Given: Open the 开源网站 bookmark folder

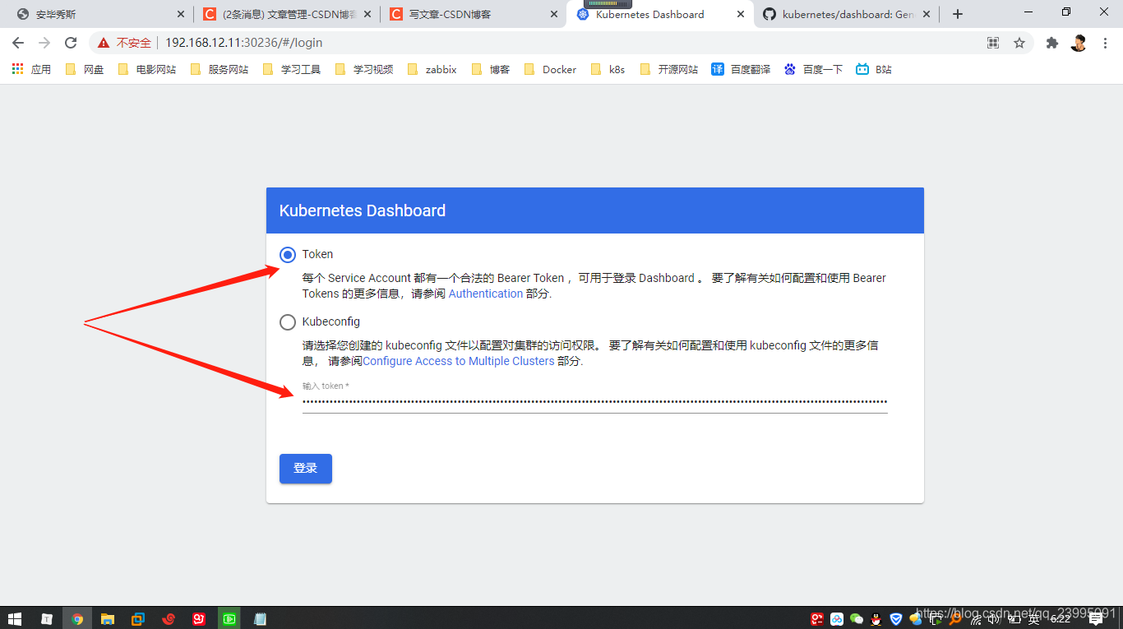Looking at the screenshot, I should [x=669, y=69].
